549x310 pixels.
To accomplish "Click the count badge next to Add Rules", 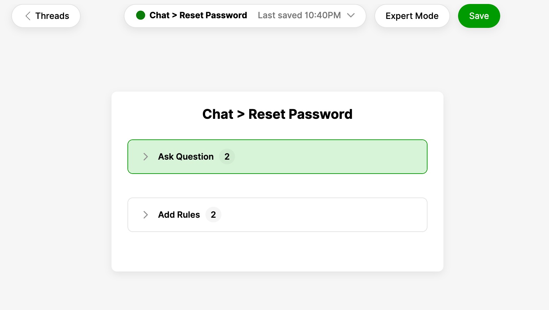I will (x=213, y=215).
